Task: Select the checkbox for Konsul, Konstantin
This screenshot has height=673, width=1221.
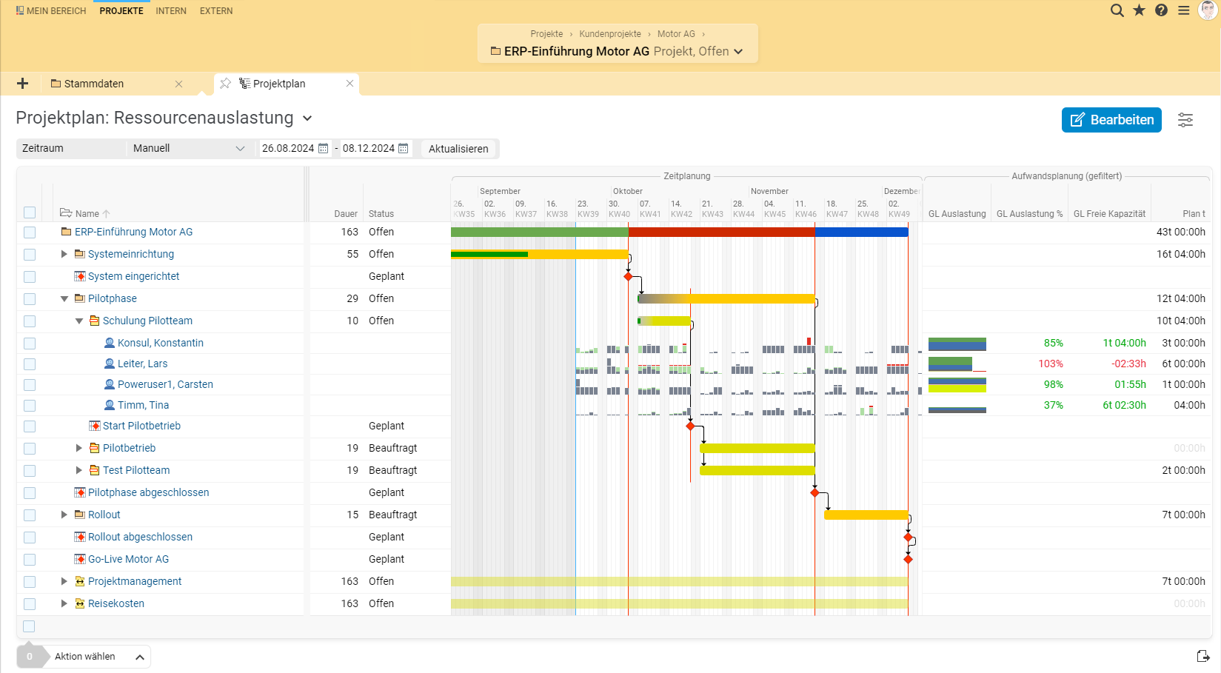Action: 30,343
